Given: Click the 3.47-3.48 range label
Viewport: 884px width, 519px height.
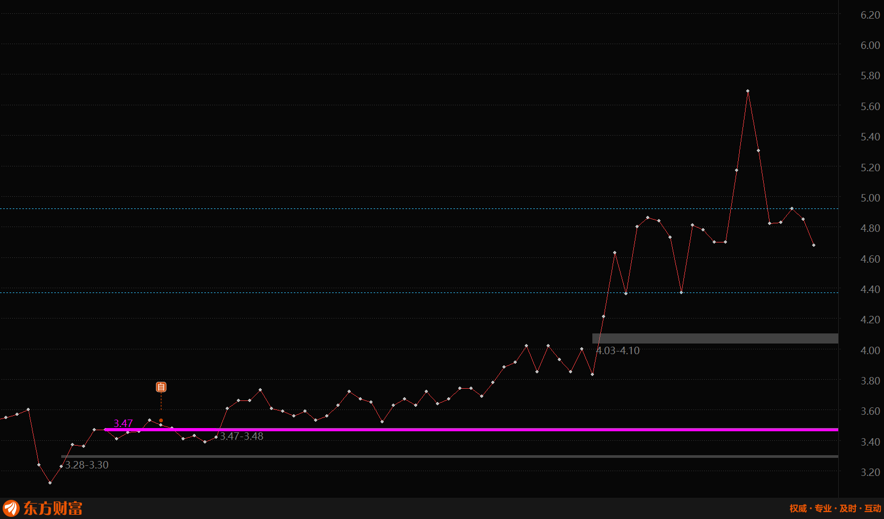Looking at the screenshot, I should (x=242, y=436).
